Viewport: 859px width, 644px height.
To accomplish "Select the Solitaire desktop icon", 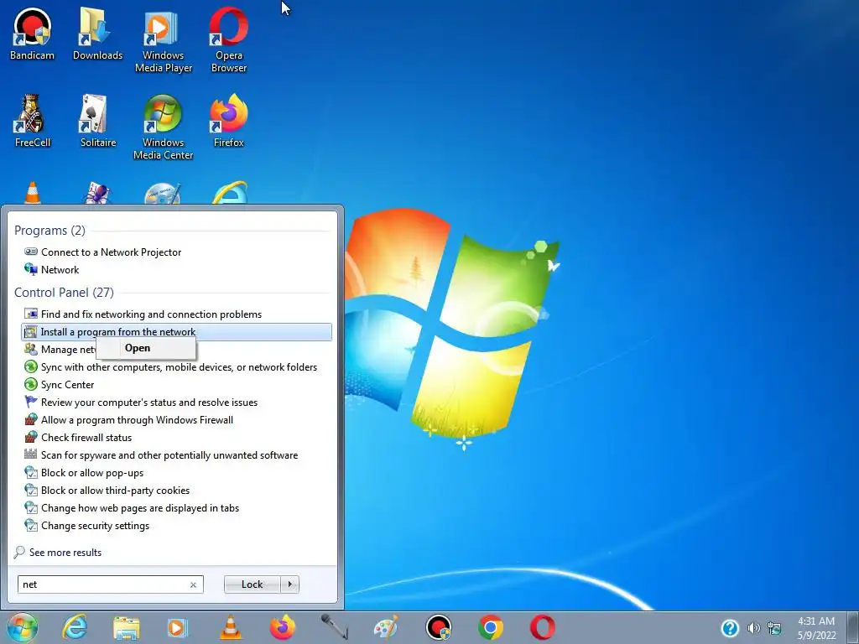I will 97,121.
